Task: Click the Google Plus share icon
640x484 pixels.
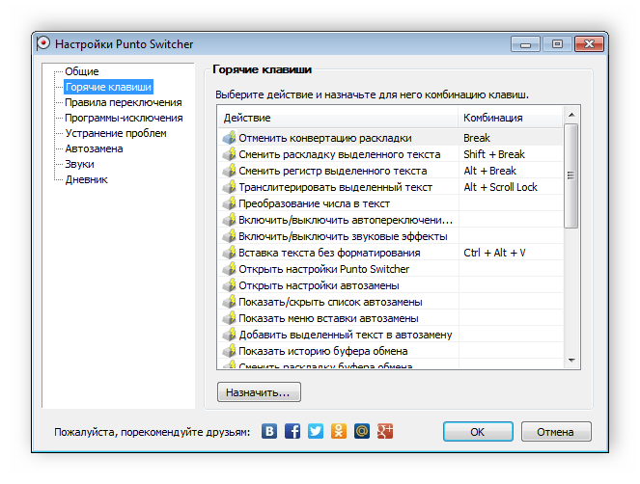Action: click(x=385, y=431)
